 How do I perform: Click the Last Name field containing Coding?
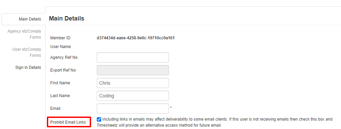pos(133,96)
